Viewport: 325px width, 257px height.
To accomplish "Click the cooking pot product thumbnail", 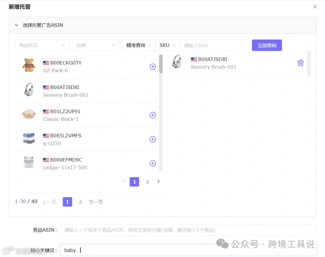I will (29, 114).
